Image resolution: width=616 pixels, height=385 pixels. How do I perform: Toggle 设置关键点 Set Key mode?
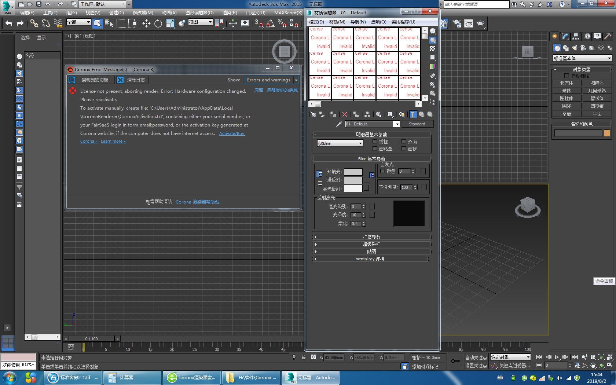[476, 366]
